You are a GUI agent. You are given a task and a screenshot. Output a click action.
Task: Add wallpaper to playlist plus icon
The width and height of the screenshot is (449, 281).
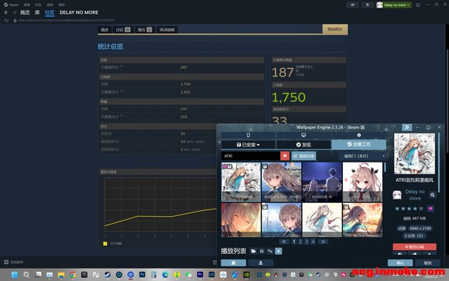coord(279,252)
